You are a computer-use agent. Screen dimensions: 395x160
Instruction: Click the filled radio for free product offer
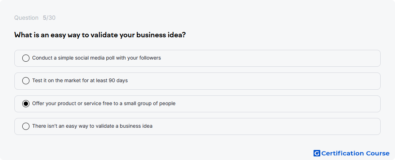[26, 104]
